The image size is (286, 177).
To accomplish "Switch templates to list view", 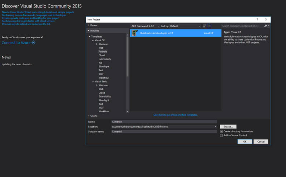I will point(209,26).
